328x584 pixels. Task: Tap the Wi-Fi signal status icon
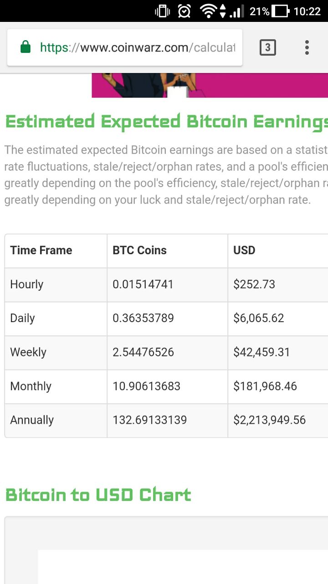[x=209, y=11]
